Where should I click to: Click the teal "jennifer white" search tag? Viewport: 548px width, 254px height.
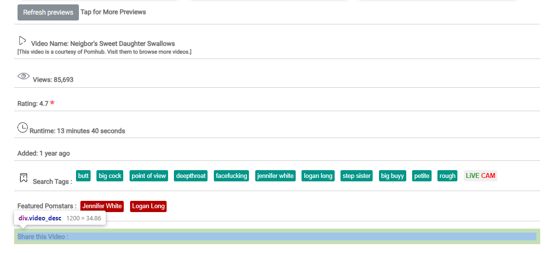click(275, 176)
